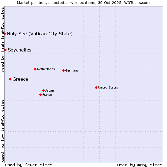Select the France data point marker
Viewport: 167px width, 167px height.
(41, 95)
